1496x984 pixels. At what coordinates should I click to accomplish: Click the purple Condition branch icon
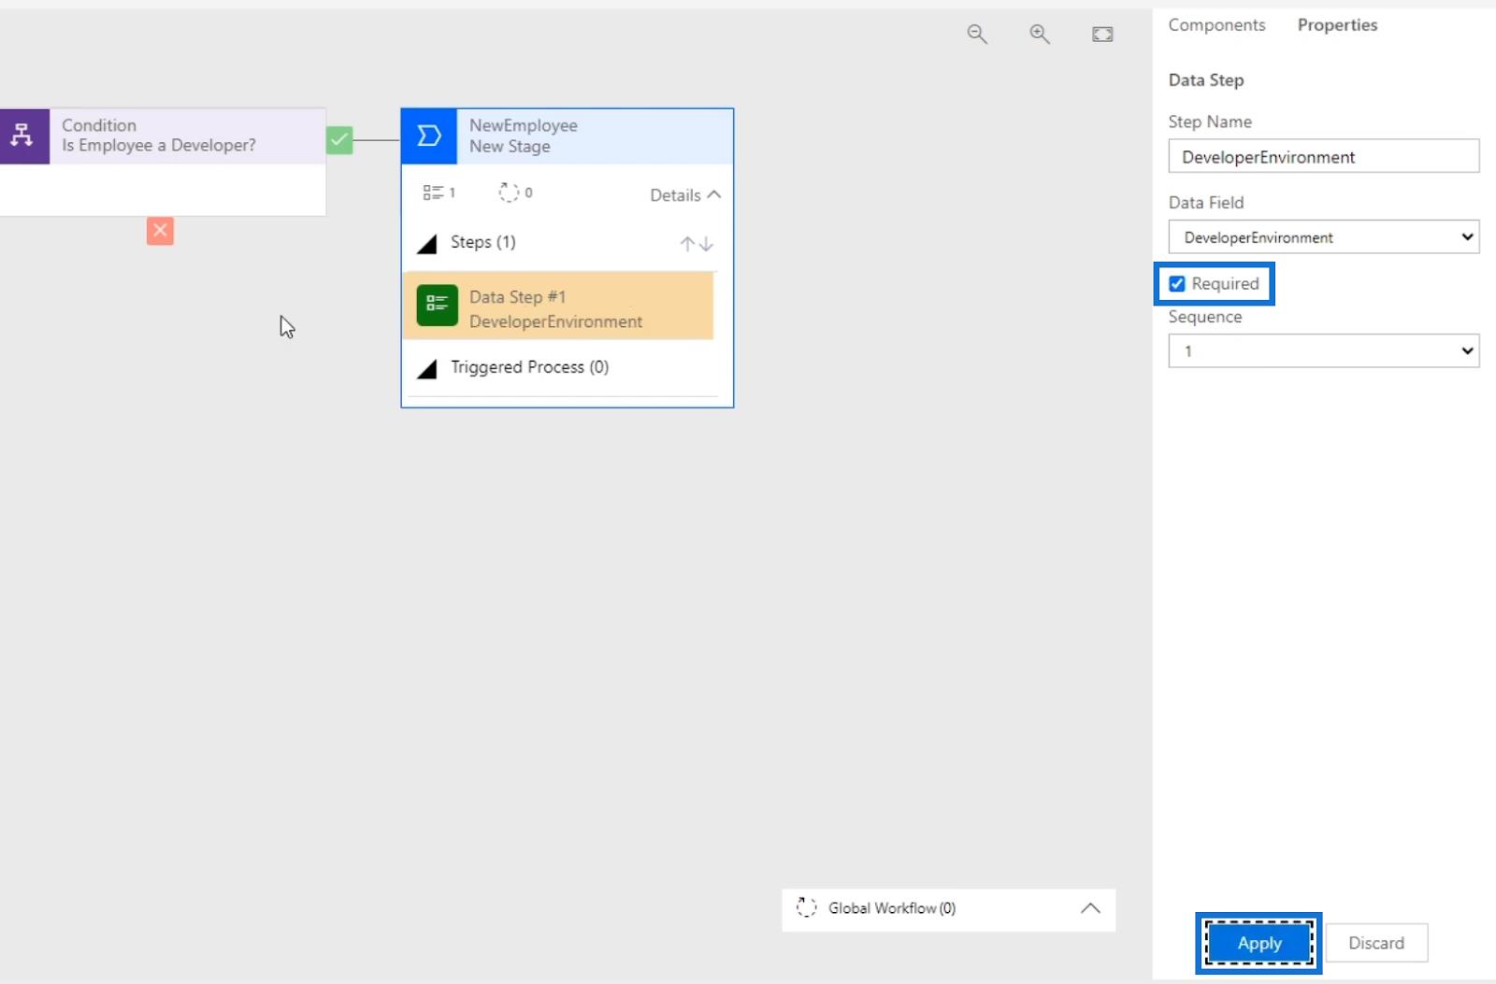(24, 136)
